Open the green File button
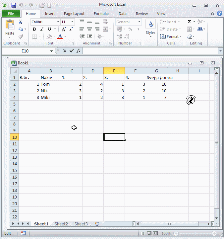The image size is (224, 239). coord(11,14)
